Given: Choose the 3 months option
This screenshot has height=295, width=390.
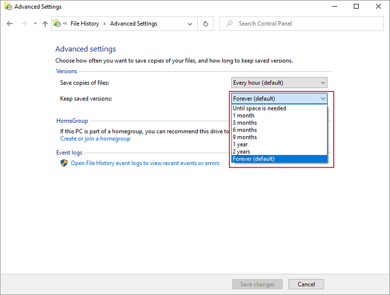Looking at the screenshot, I should click(245, 123).
